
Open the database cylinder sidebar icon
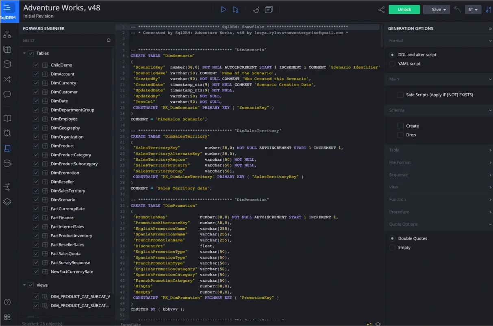coord(7,64)
